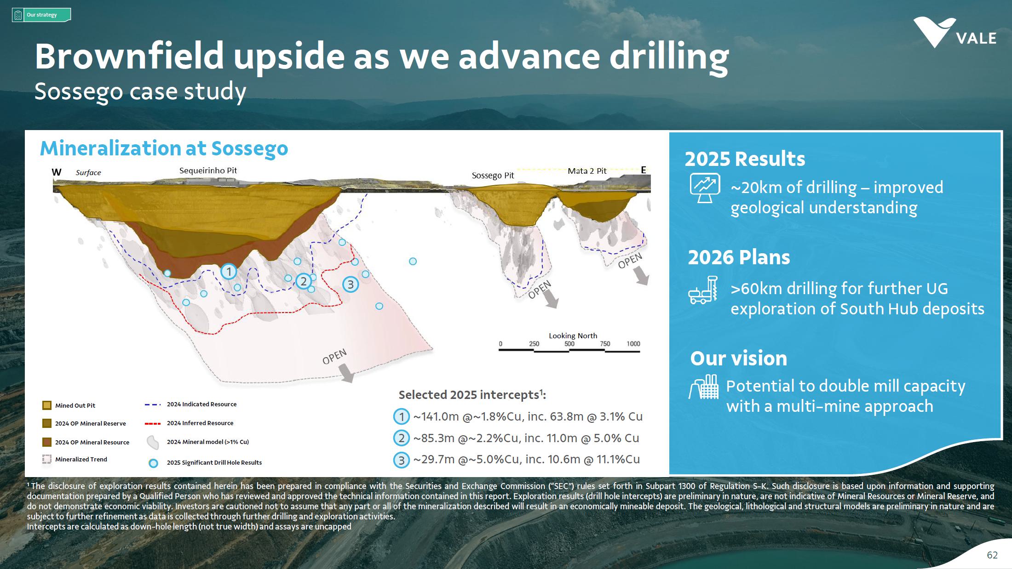1012x569 pixels.
Task: Click the Looking North scale bar
Action: pos(569,350)
